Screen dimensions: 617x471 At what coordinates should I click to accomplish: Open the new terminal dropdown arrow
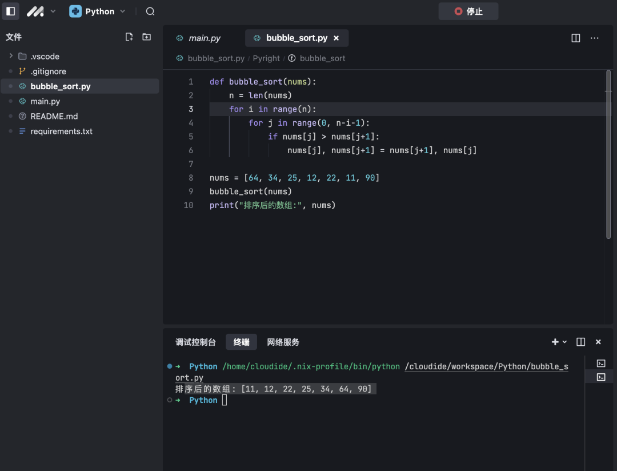tap(564, 342)
